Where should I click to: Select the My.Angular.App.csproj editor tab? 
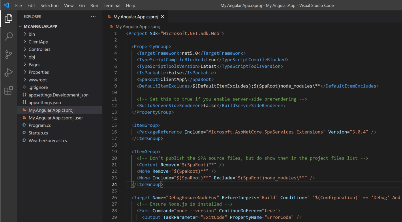[x=136, y=17]
